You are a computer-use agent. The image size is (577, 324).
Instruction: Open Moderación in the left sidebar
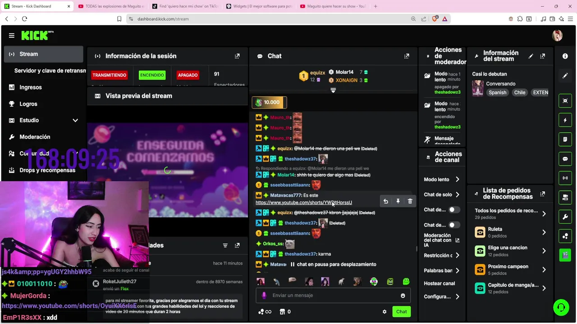tap(43, 137)
